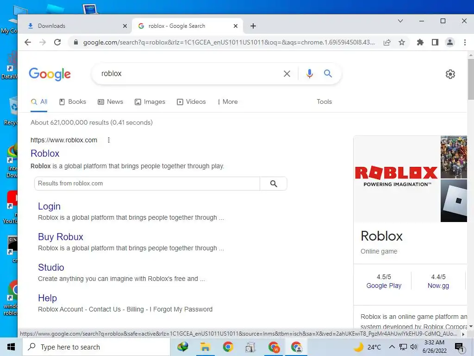The height and width of the screenshot is (356, 474).
Task: Open the Now.gg rating link
Action: tap(438, 286)
